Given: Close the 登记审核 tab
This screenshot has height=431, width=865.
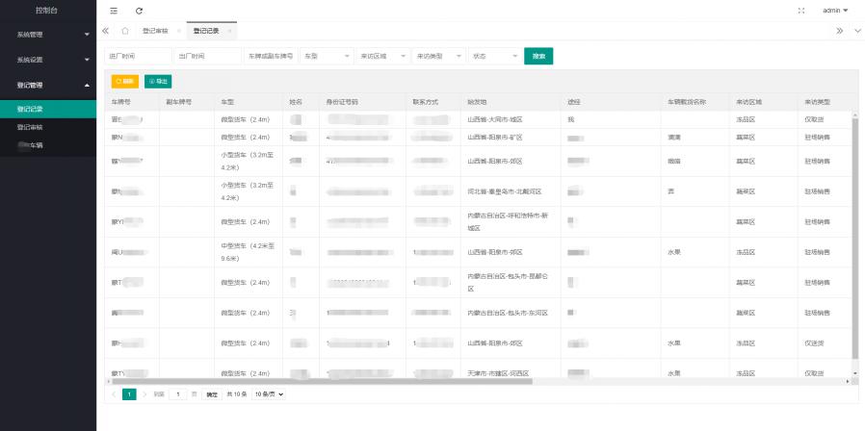Looking at the screenshot, I should [x=178, y=31].
